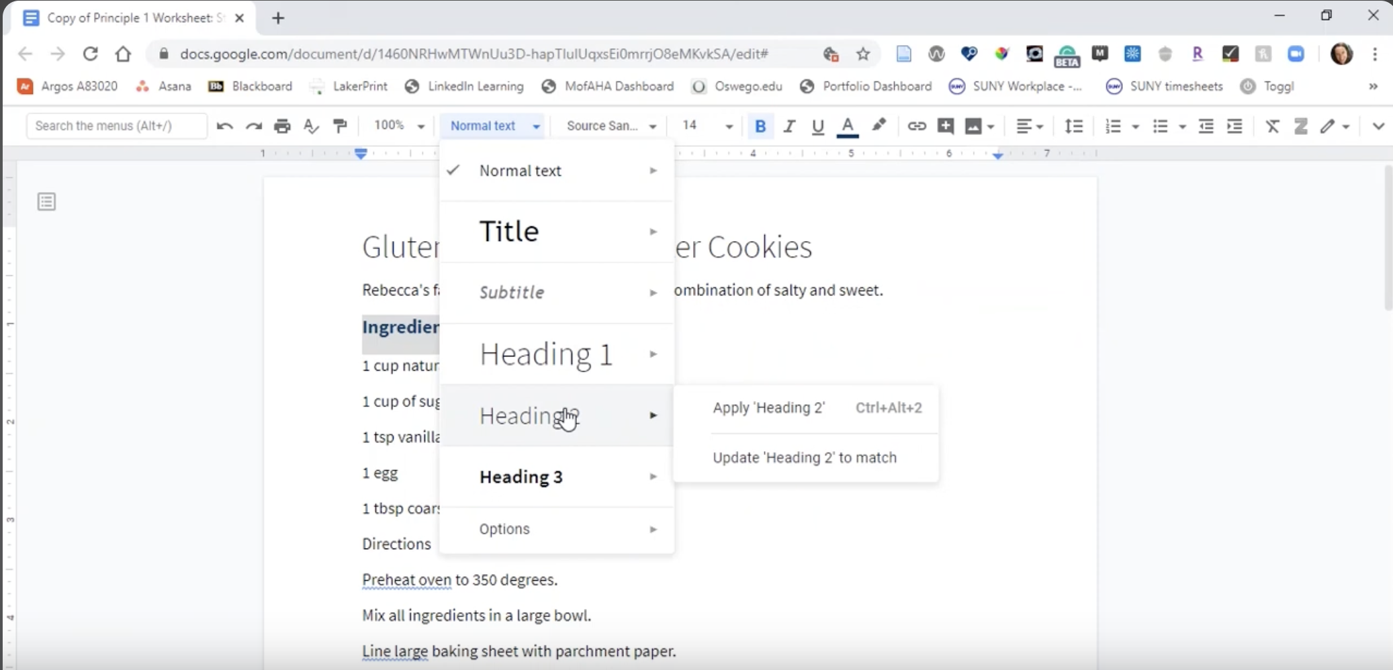Image resolution: width=1393 pixels, height=670 pixels.
Task: Open the editing mode pencil dropdown
Action: 1334,126
